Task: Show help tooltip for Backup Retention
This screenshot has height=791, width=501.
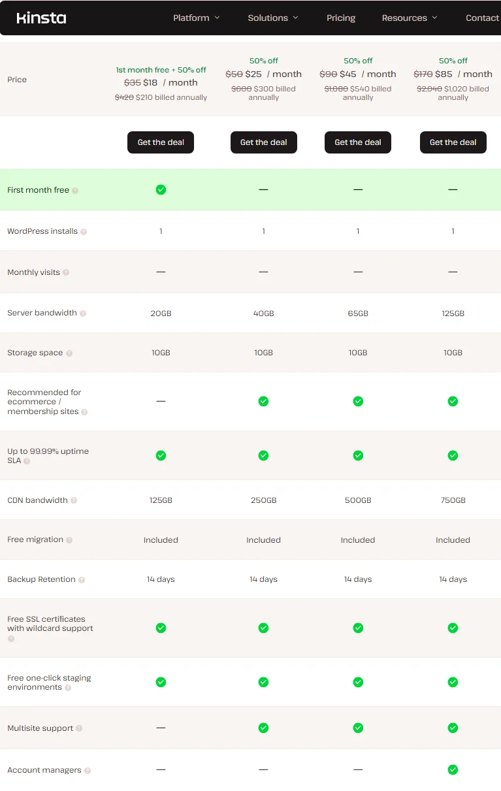Action: (x=82, y=580)
